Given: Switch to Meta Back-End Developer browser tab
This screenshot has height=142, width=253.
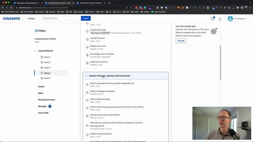Looking at the screenshot, I should [x=28, y=3].
